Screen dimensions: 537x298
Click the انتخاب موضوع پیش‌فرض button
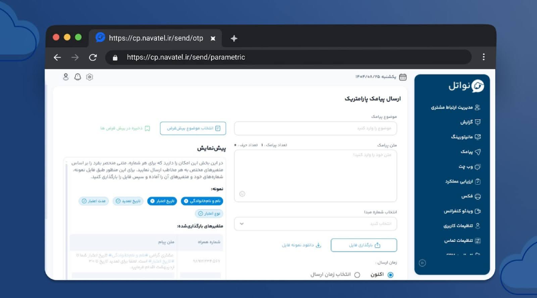pyautogui.click(x=193, y=128)
